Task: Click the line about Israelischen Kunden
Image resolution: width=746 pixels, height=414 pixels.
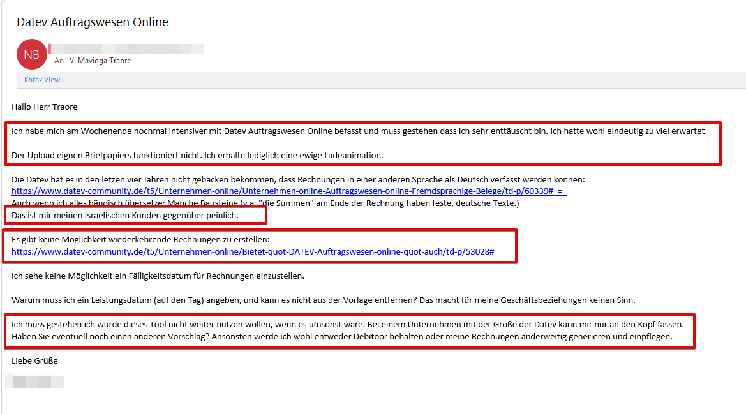Action: (124, 216)
